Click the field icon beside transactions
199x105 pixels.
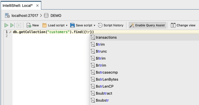pyautogui.click(x=93, y=37)
